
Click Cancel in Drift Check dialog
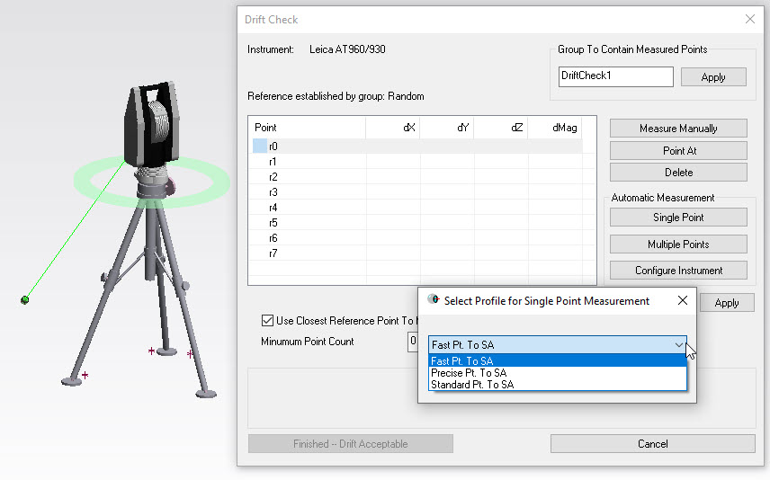point(652,444)
